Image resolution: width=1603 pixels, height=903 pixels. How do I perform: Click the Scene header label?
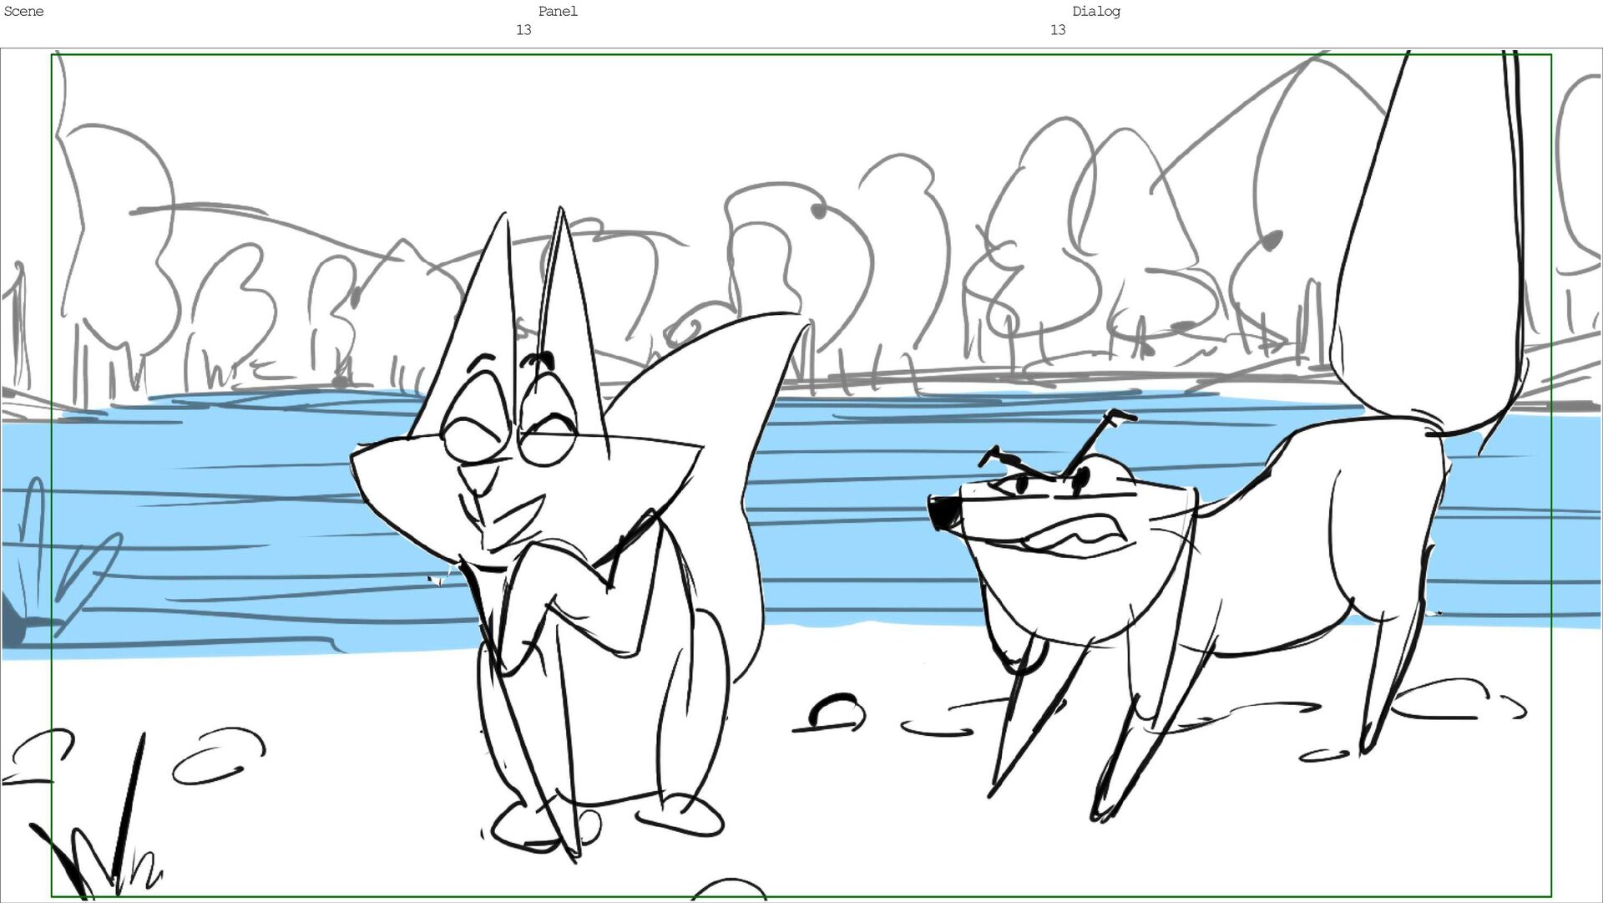23,12
